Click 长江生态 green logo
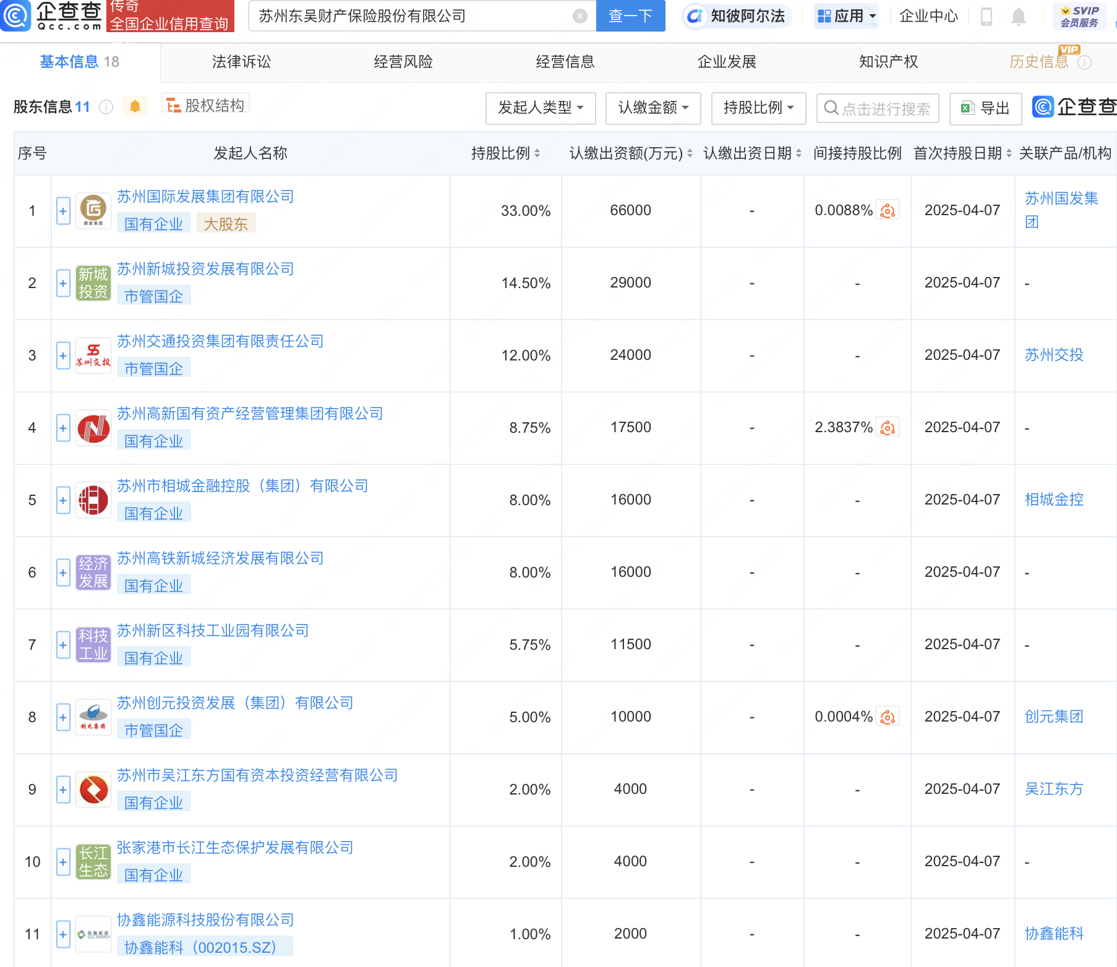 (93, 862)
